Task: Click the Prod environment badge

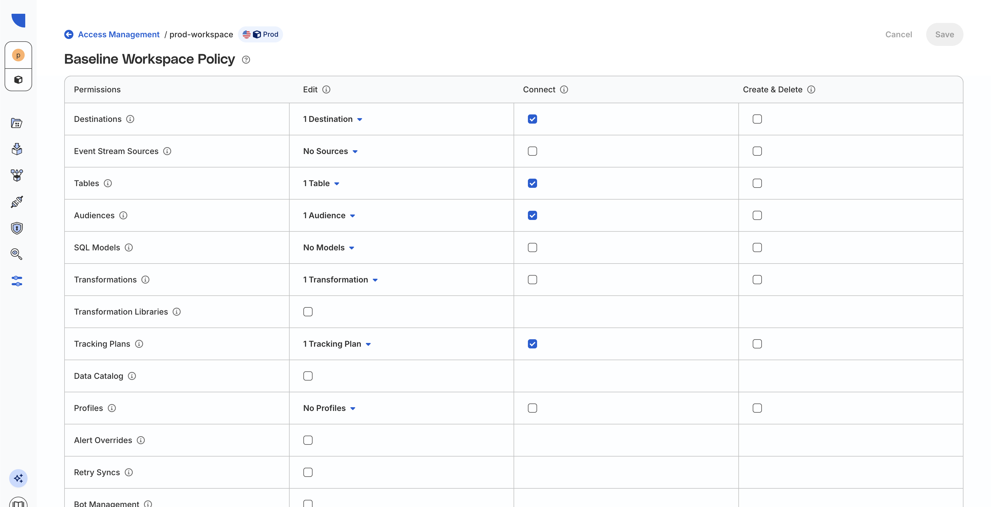Action: pyautogui.click(x=261, y=35)
